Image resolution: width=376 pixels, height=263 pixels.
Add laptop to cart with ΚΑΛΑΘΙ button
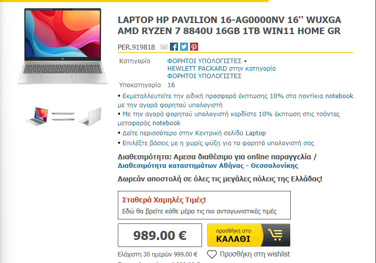tap(249, 235)
